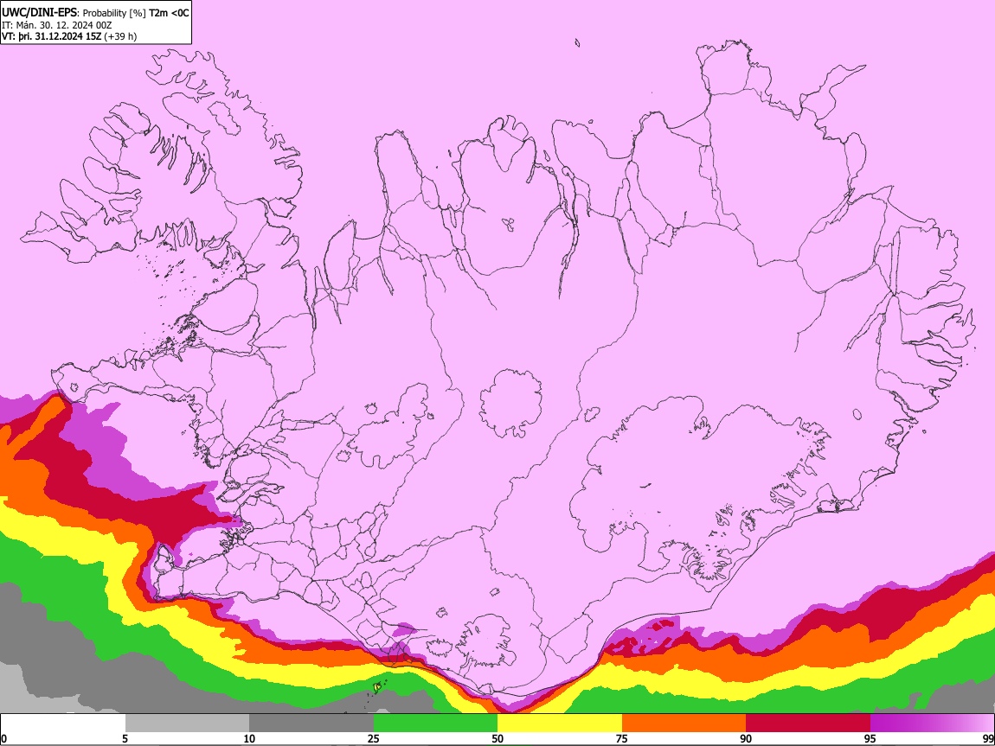Click the legend value '50'
This screenshot has width=995, height=746.
point(497,738)
